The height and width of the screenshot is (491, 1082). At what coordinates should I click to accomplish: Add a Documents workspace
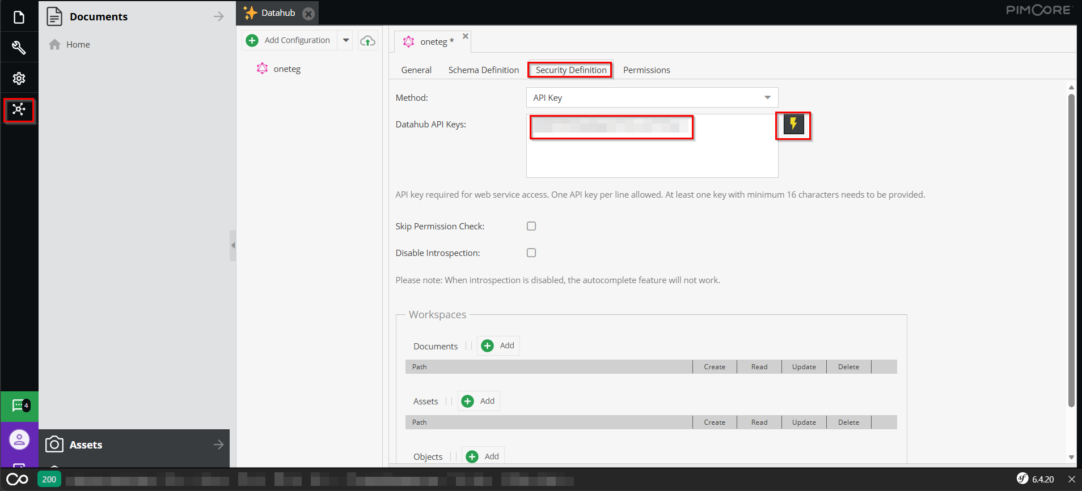pyautogui.click(x=498, y=345)
